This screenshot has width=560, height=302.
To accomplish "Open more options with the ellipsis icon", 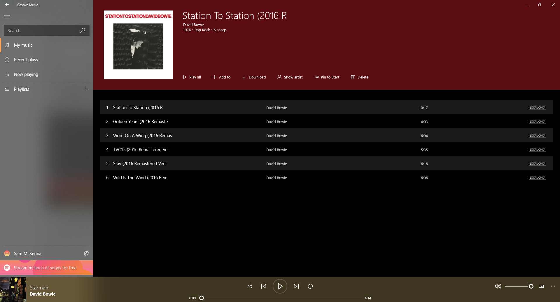I will click(553, 286).
